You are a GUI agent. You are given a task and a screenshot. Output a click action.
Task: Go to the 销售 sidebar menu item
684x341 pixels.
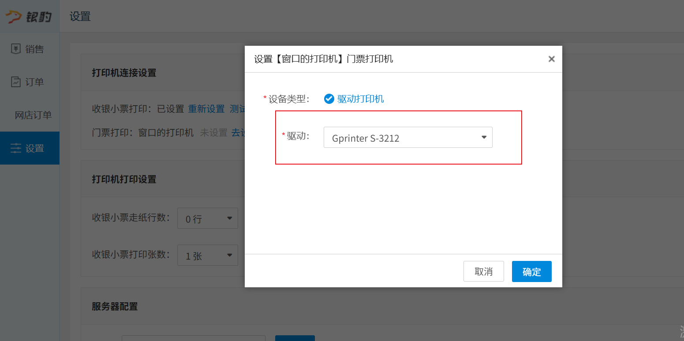pyautogui.click(x=34, y=49)
